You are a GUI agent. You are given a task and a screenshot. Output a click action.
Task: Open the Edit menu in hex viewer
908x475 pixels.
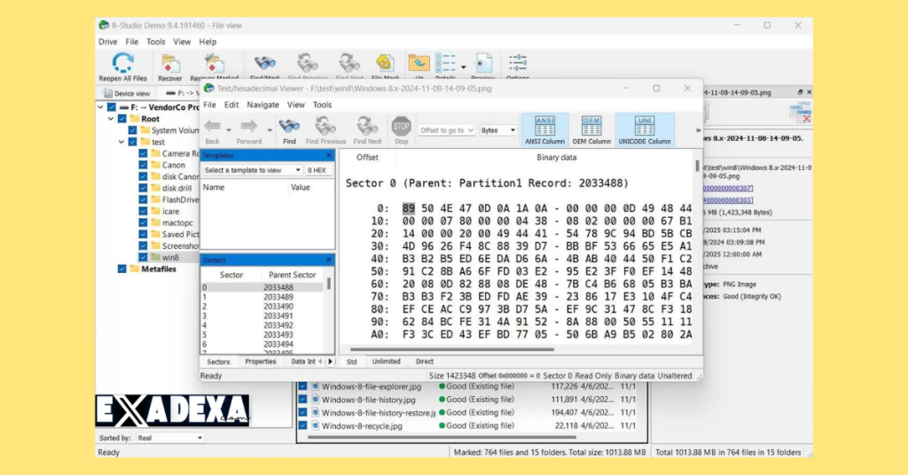231,105
